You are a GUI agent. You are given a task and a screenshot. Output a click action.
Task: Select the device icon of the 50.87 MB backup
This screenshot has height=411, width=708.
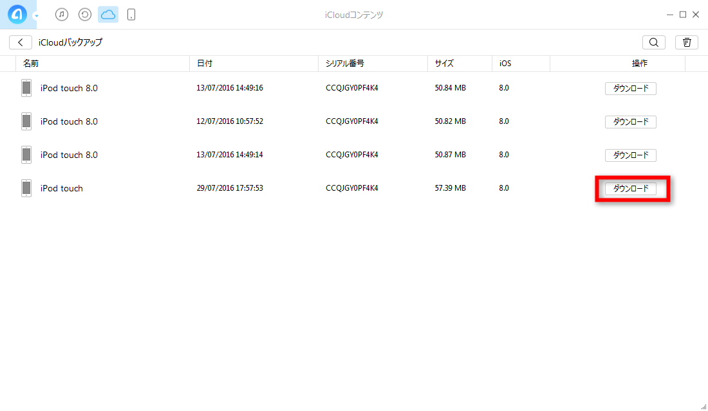26,155
